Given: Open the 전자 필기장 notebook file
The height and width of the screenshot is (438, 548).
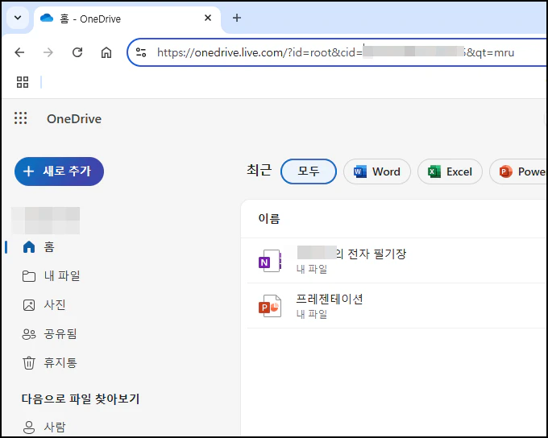Looking at the screenshot, I should tap(351, 254).
